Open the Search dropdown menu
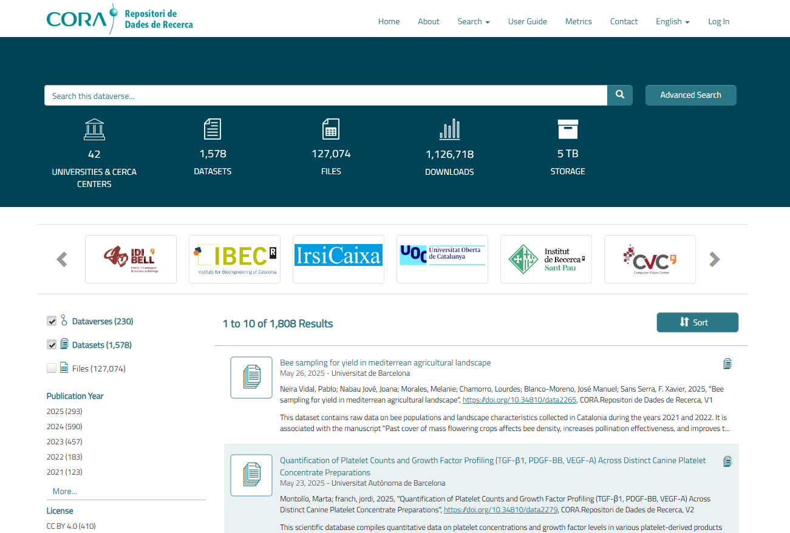Image resolution: width=790 pixels, height=533 pixels. click(x=473, y=21)
